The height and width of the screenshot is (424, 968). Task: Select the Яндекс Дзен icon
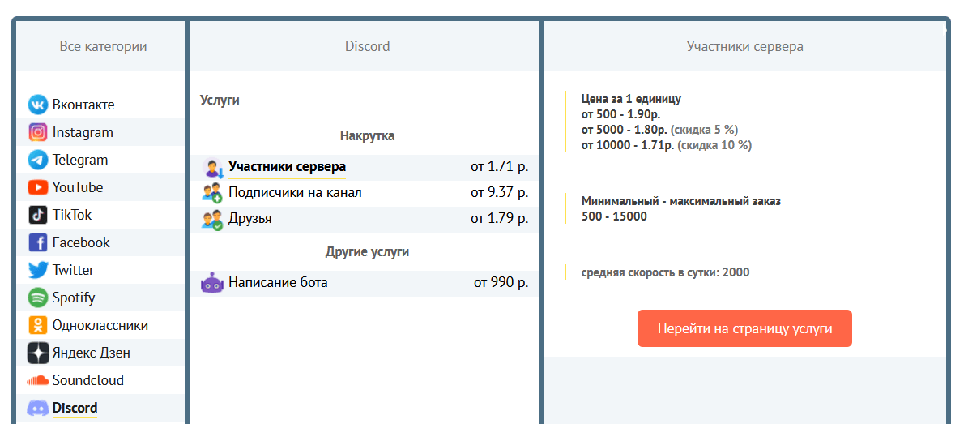[x=38, y=353]
